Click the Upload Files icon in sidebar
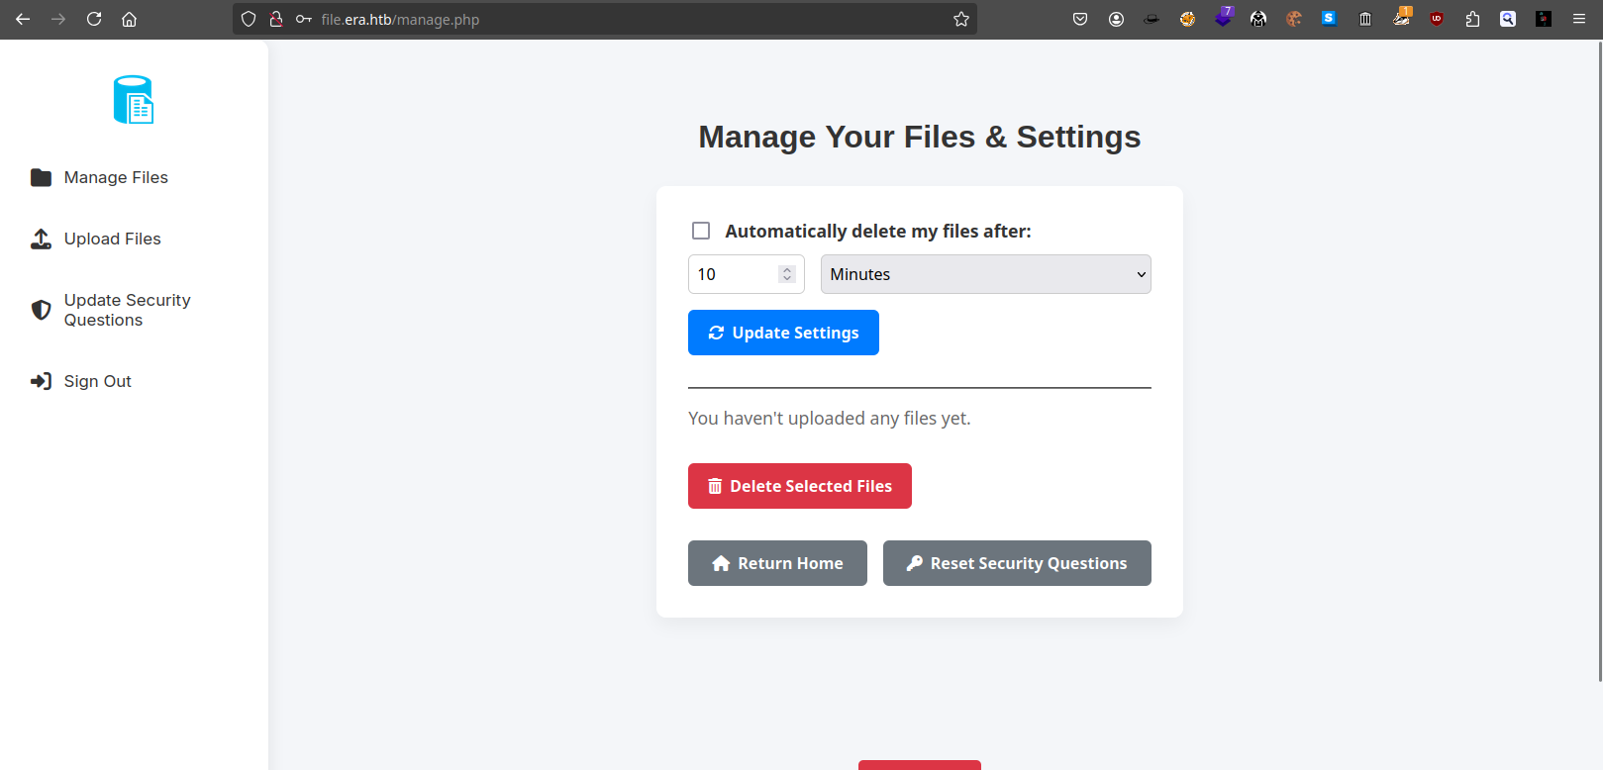 (41, 240)
